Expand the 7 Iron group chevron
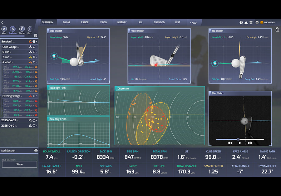This screenshot has width=281, height=196. [37, 57]
